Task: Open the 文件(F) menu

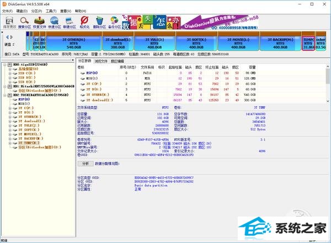Action: [7, 11]
